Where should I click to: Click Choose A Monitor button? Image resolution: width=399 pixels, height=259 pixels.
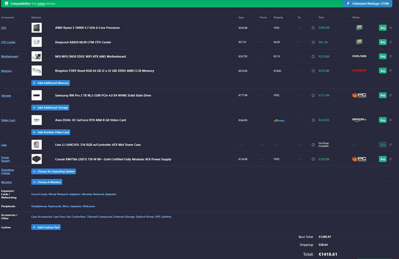coord(47,182)
